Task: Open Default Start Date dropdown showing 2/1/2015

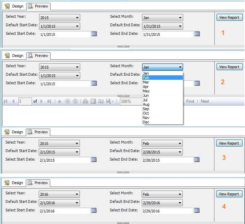Action: click(59, 152)
